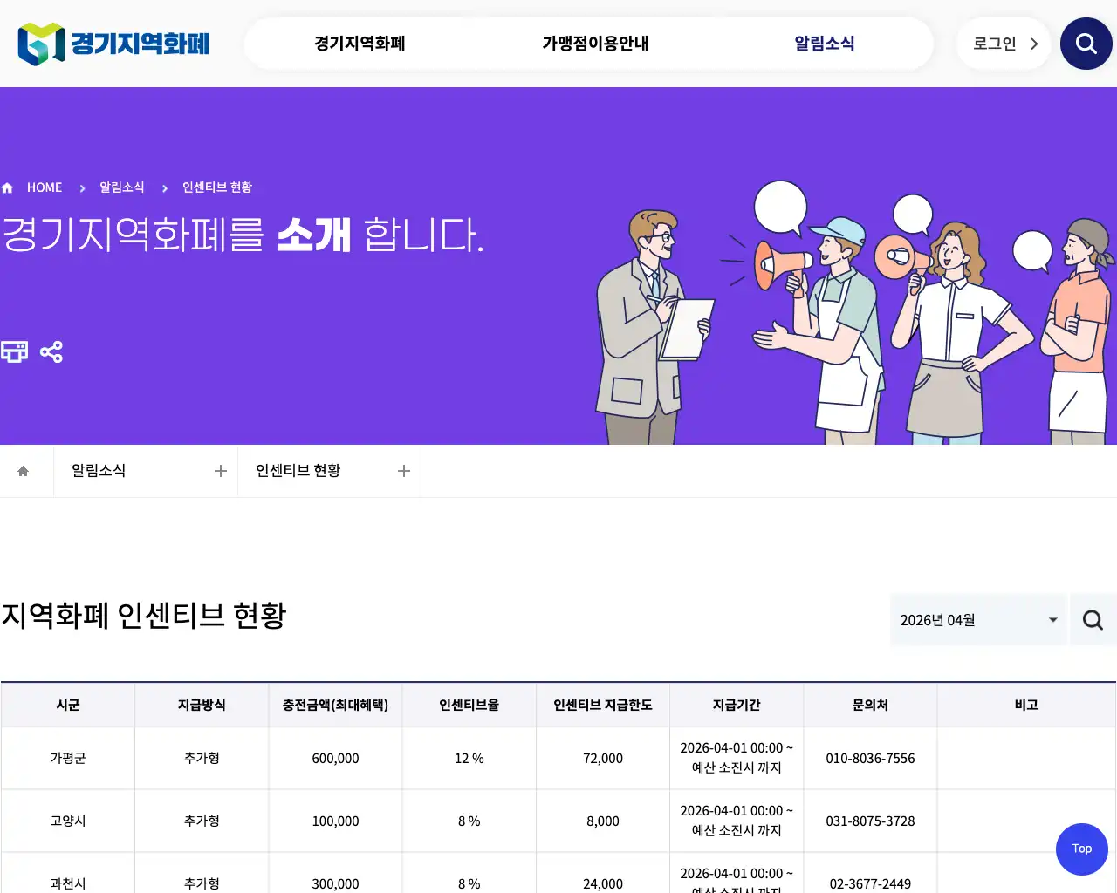Click HOME in the breadcrumb trail
The width and height of the screenshot is (1117, 893).
[x=45, y=187]
